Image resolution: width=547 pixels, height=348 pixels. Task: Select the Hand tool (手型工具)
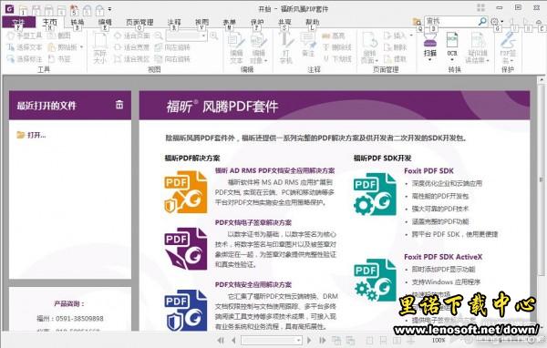tap(25, 36)
